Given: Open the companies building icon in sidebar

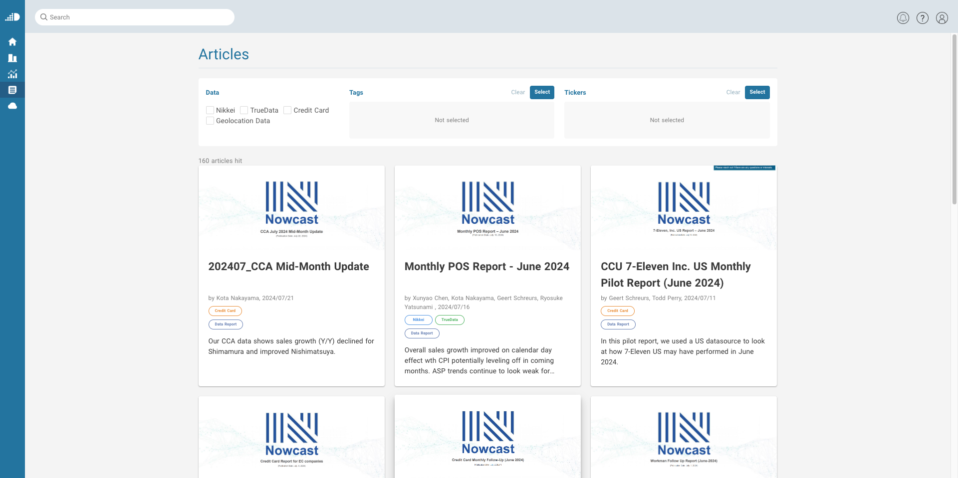Looking at the screenshot, I should pos(12,58).
